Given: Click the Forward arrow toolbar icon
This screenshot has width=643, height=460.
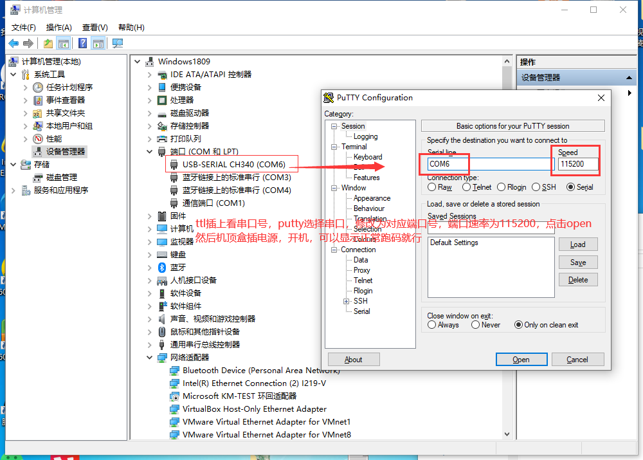Looking at the screenshot, I should point(28,43).
